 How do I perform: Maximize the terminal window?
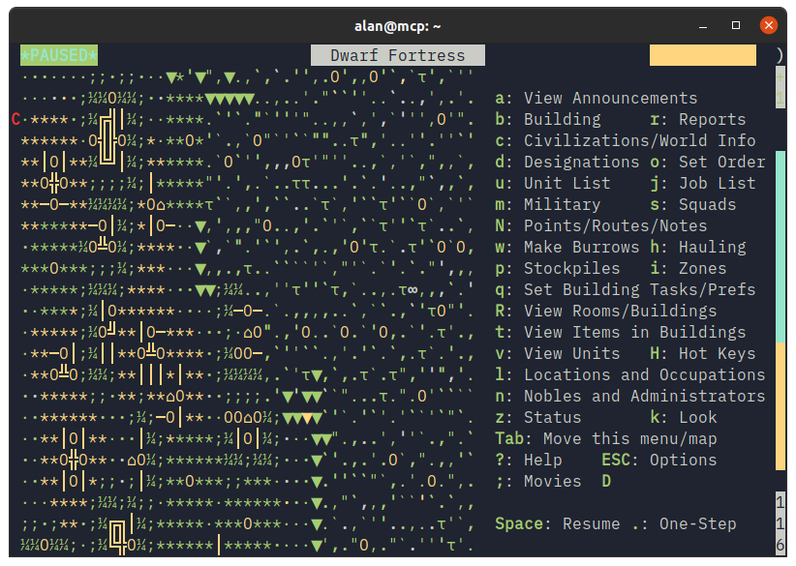pyautogui.click(x=736, y=25)
